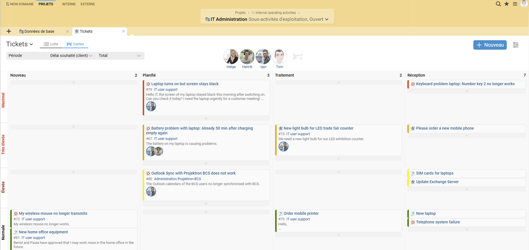Switch to Liste view

(x=51, y=44)
